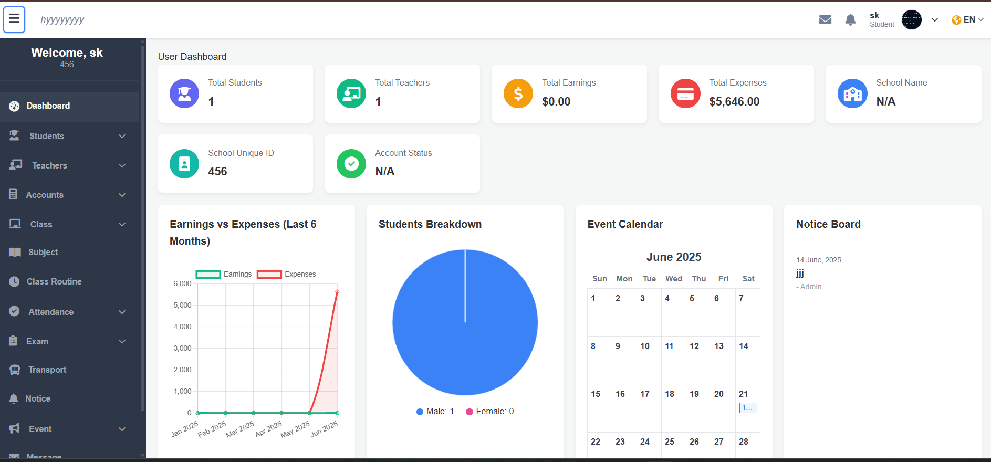Click the Total Students purple icon
Viewport: 991px width, 462px height.
tap(184, 93)
